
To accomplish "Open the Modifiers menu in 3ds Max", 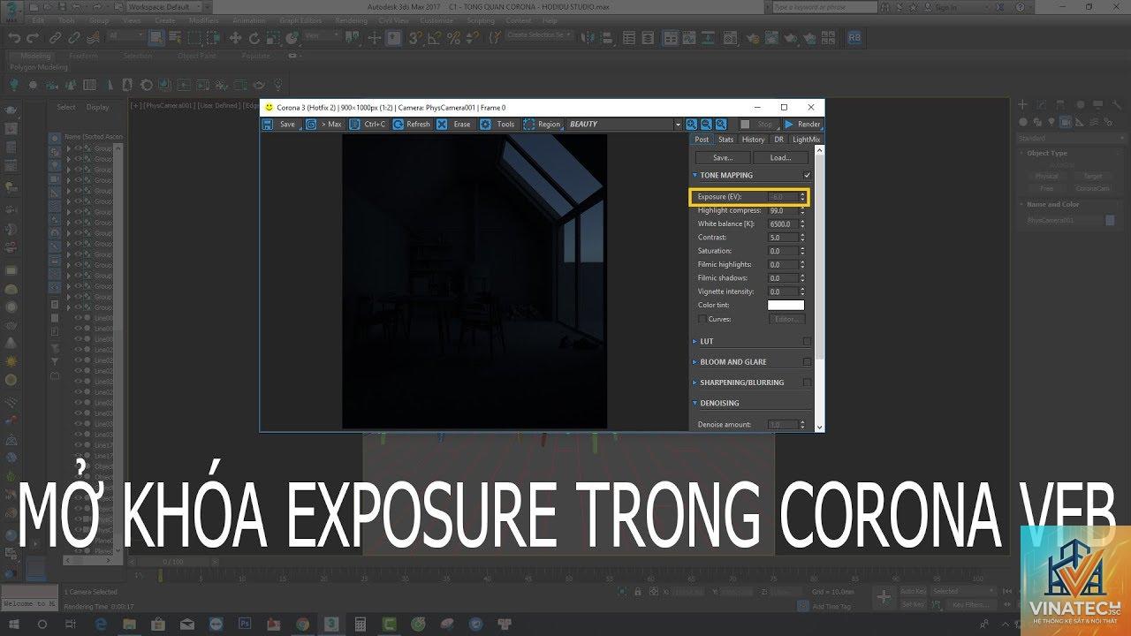I will [203, 20].
